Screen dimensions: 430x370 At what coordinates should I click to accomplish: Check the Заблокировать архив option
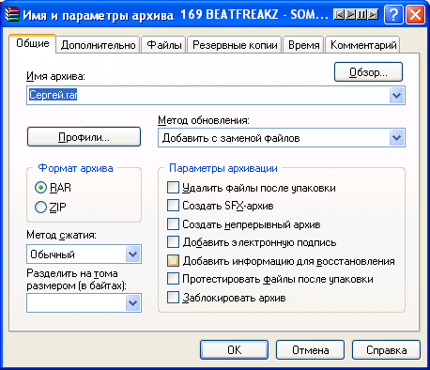pyautogui.click(x=173, y=298)
